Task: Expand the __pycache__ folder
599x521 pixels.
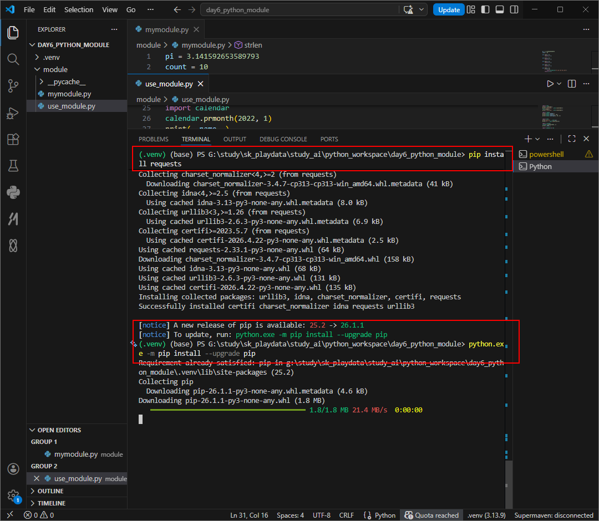Action: [77, 81]
